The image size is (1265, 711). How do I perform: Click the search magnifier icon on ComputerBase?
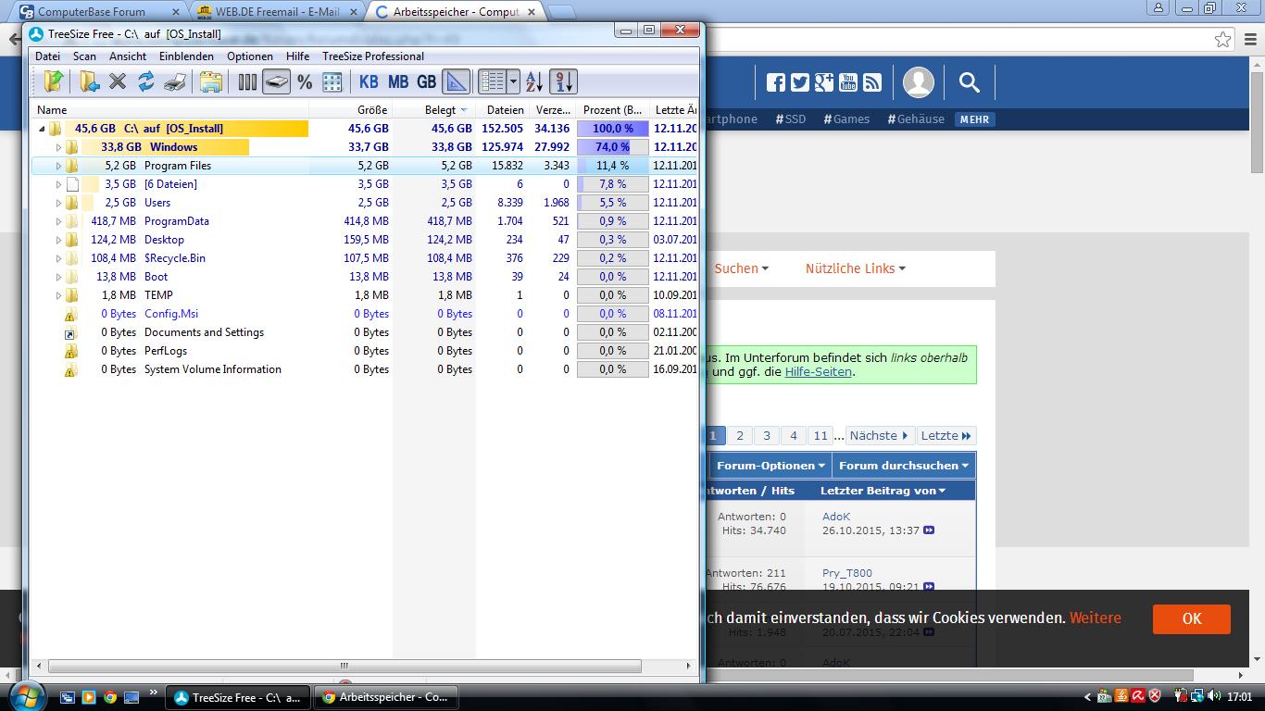coord(970,82)
